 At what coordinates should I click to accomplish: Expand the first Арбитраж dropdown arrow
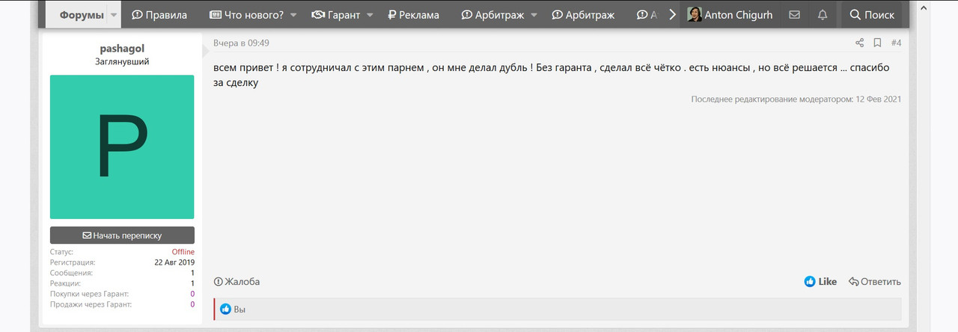pyautogui.click(x=533, y=15)
